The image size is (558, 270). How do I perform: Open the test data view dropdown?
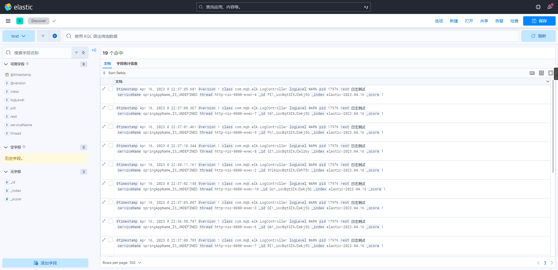coord(19,36)
